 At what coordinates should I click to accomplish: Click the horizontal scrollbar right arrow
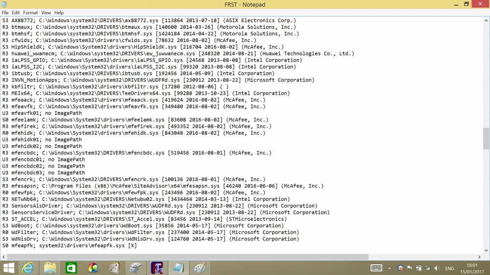click(479, 257)
